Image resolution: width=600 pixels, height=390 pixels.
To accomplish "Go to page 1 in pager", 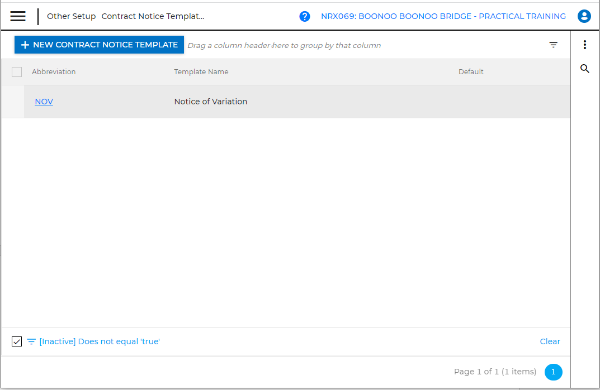I will pos(554,372).
